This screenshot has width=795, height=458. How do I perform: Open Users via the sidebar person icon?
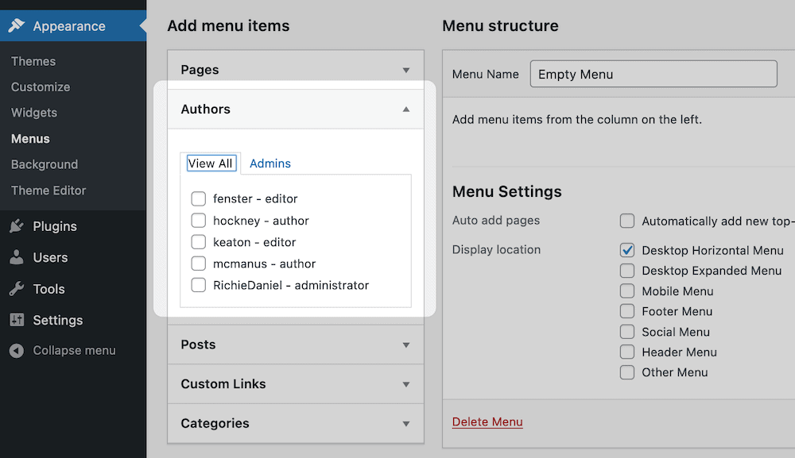[14, 257]
